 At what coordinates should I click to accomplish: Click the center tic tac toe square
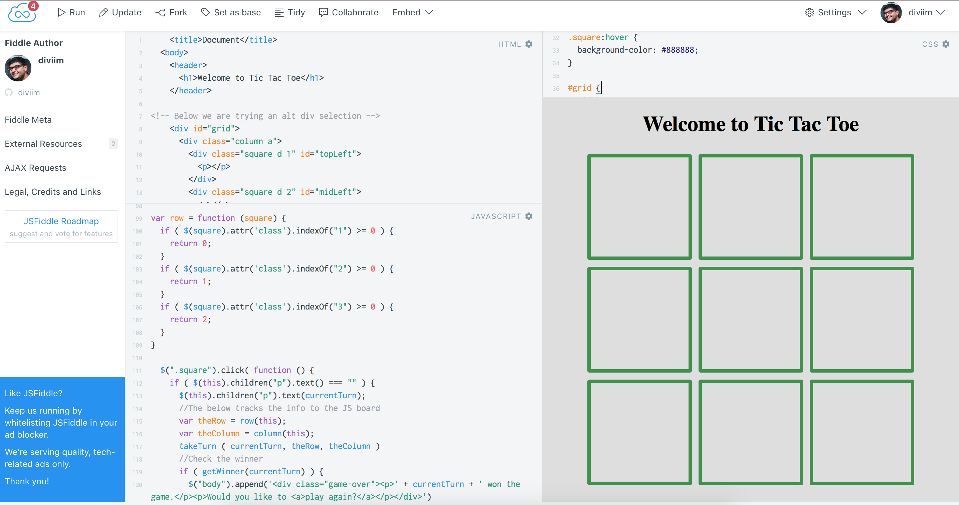(751, 320)
